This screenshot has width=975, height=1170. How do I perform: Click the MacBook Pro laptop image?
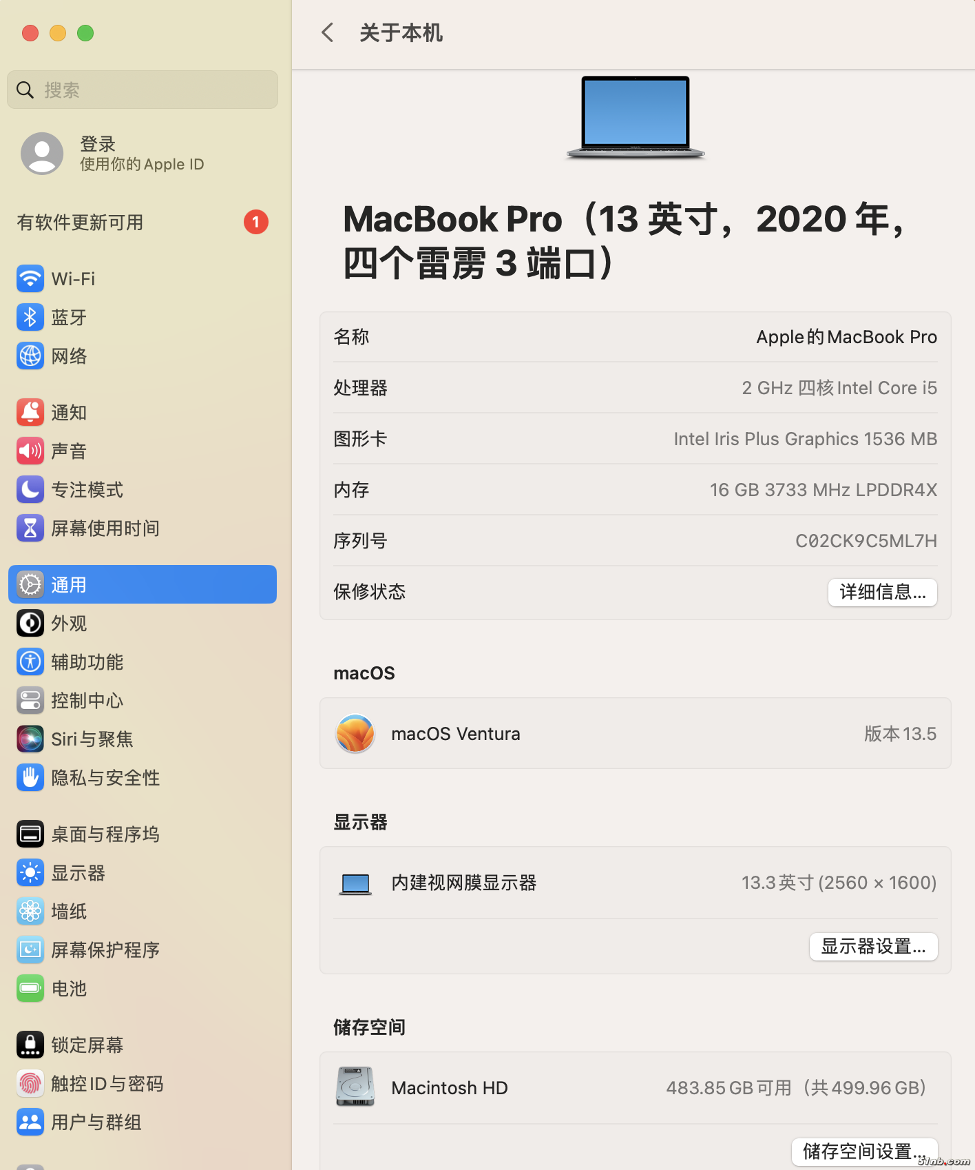[636, 117]
